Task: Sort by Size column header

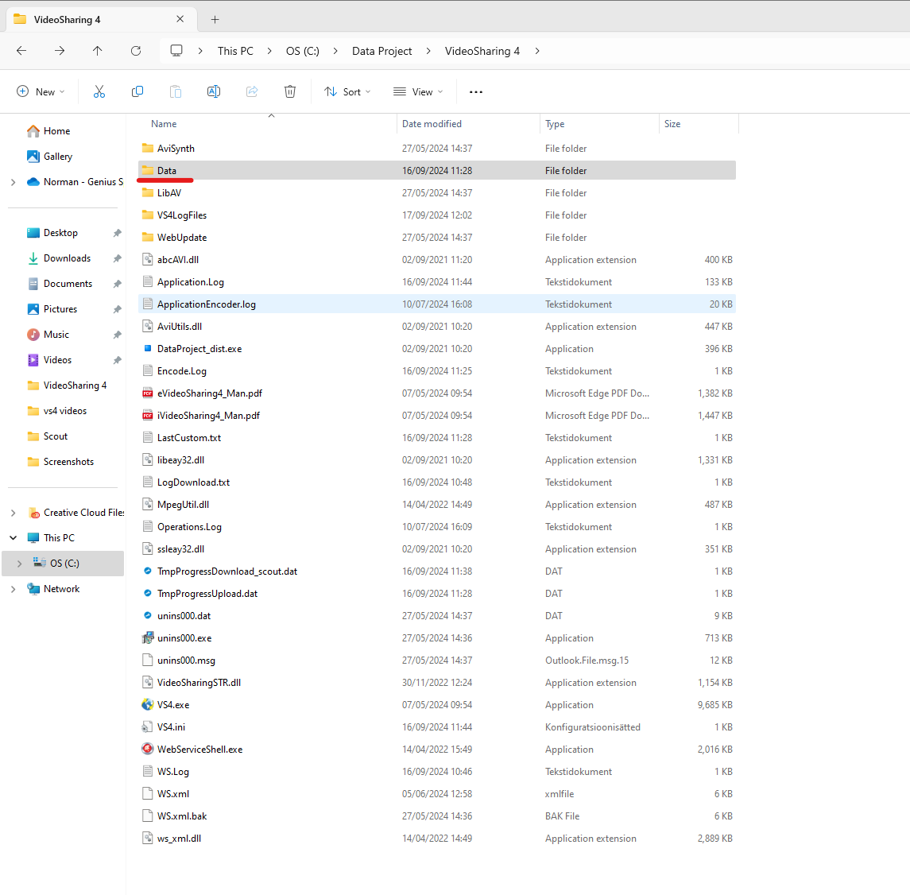Action: 672,124
